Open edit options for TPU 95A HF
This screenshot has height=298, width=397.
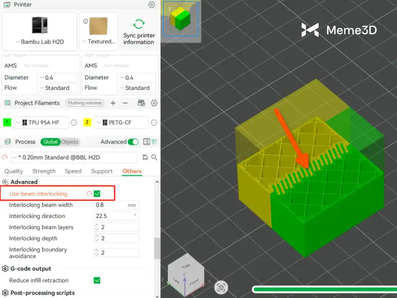[73, 123]
